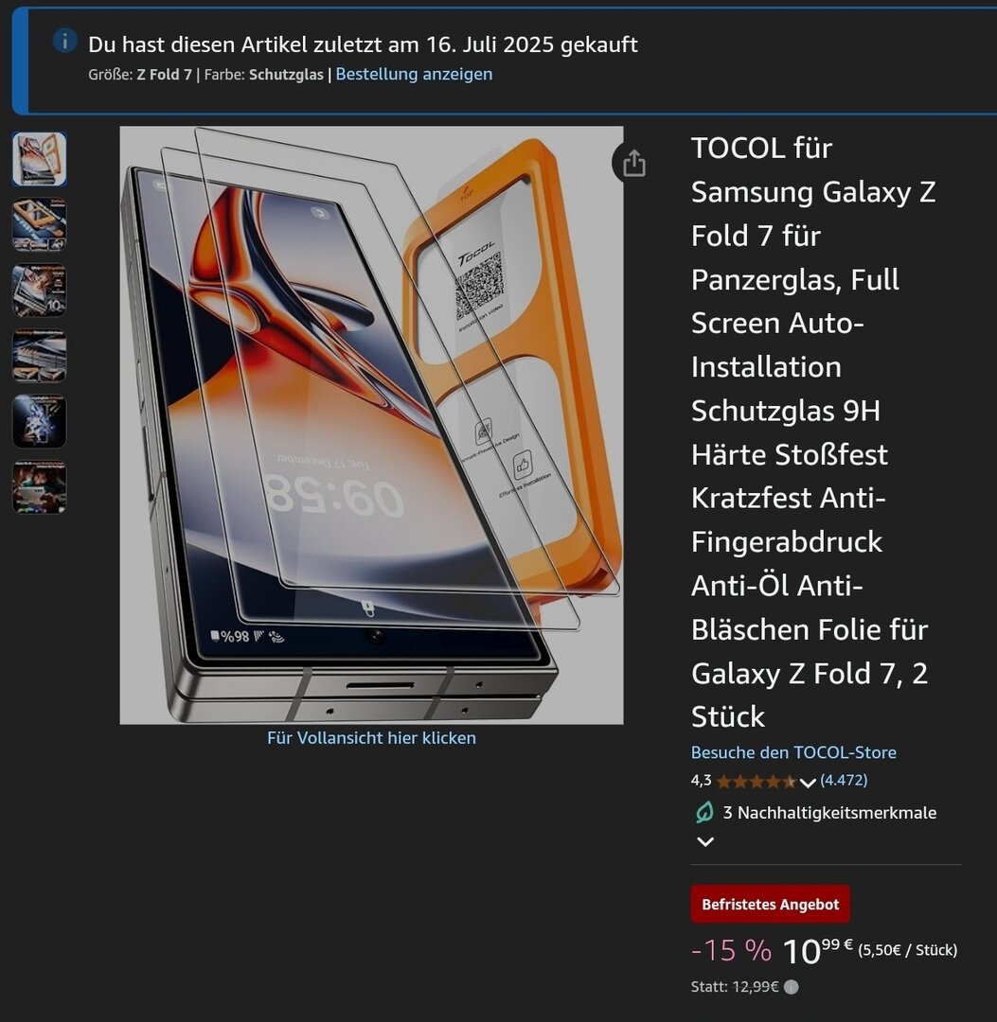997x1022 pixels.
Task: Click the info icon next to Statt price
Action: [791, 987]
